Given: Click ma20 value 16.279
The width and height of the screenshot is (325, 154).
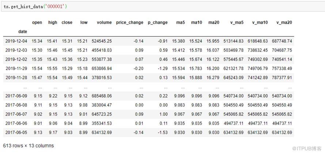Looking at the screenshot, I should pos(213,78).
